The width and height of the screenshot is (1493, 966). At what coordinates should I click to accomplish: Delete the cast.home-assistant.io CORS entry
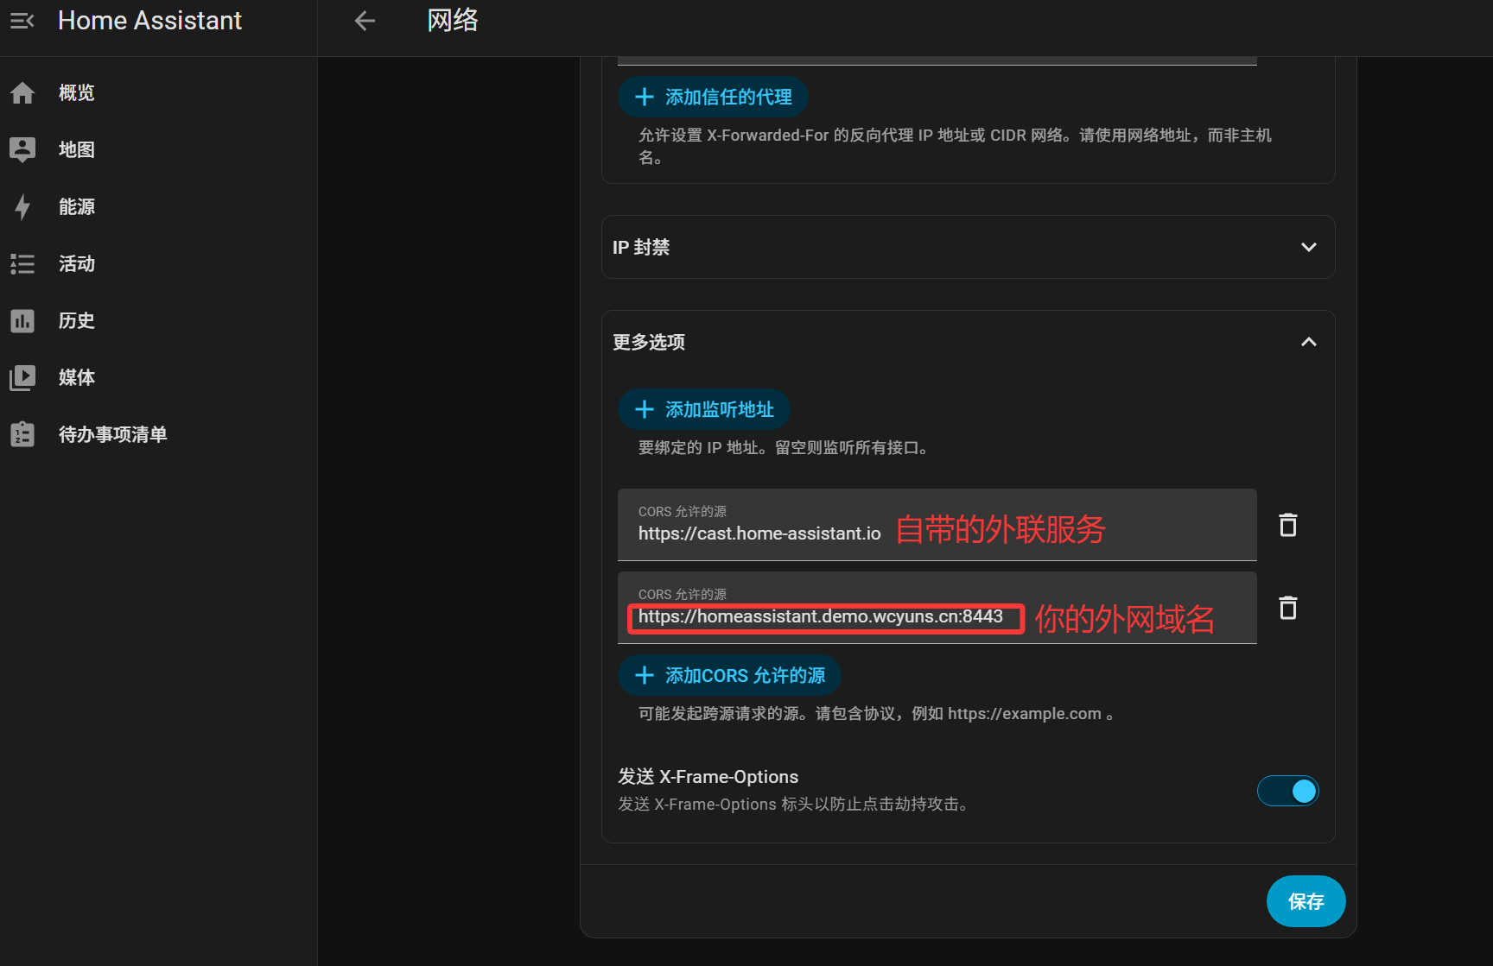click(x=1288, y=525)
